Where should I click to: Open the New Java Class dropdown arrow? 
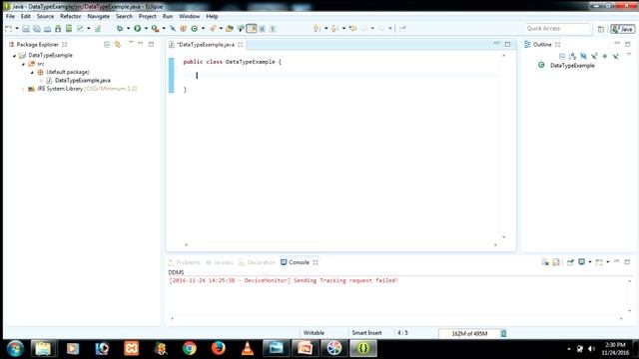coord(203,29)
